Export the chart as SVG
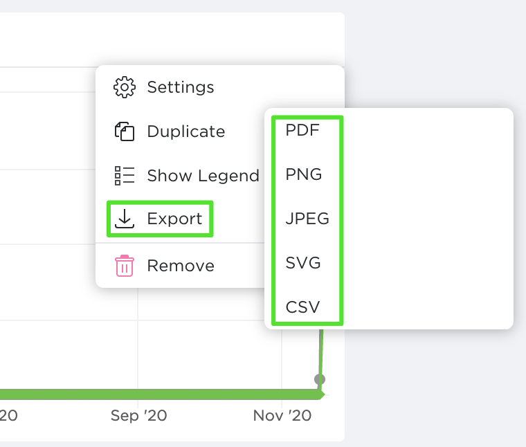The height and width of the screenshot is (447, 526). coord(303,263)
